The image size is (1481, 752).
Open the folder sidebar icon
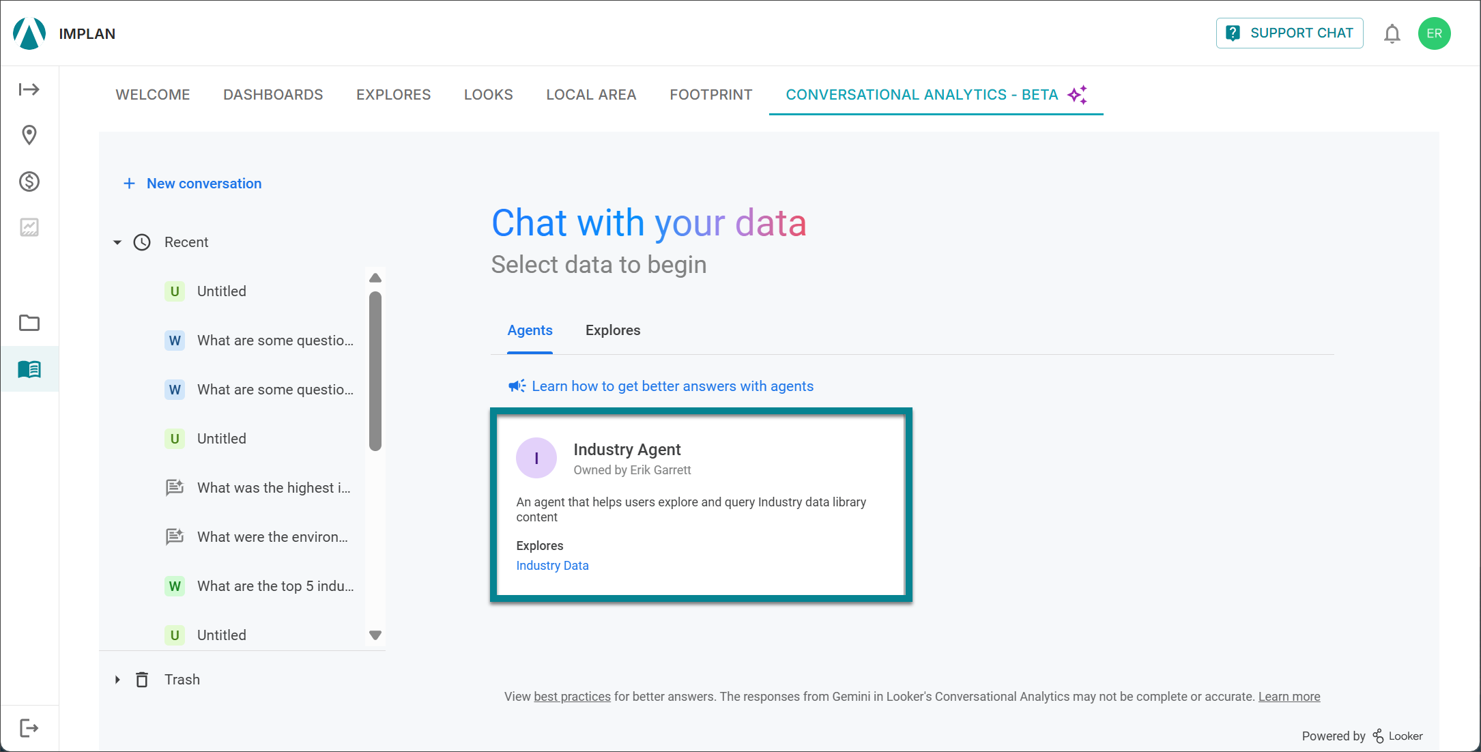[29, 323]
